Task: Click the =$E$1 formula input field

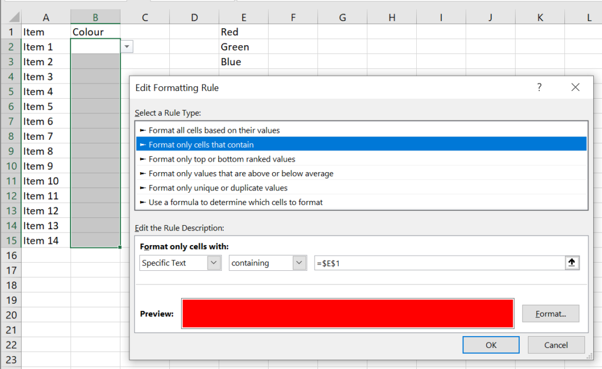Action: pos(438,263)
